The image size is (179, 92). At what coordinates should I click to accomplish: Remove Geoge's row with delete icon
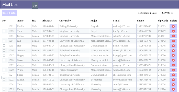pyautogui.click(x=173, y=65)
